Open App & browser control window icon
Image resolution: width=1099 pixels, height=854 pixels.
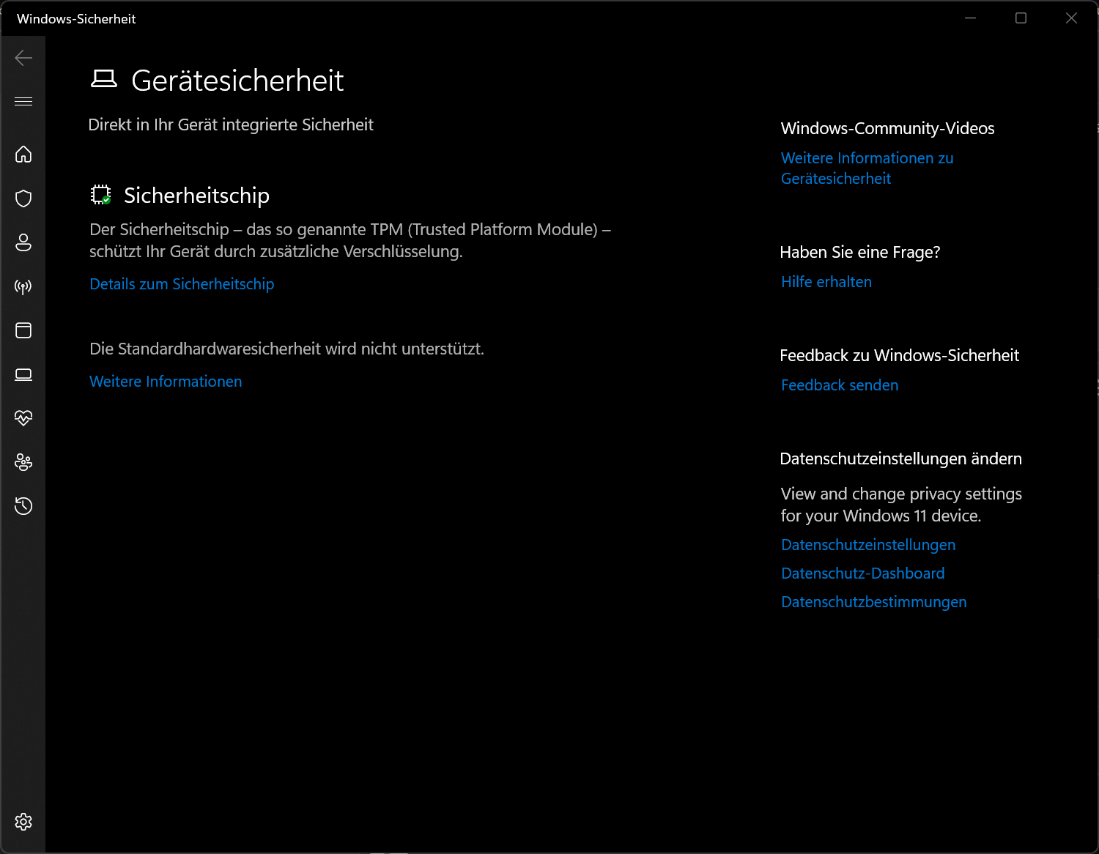point(23,330)
